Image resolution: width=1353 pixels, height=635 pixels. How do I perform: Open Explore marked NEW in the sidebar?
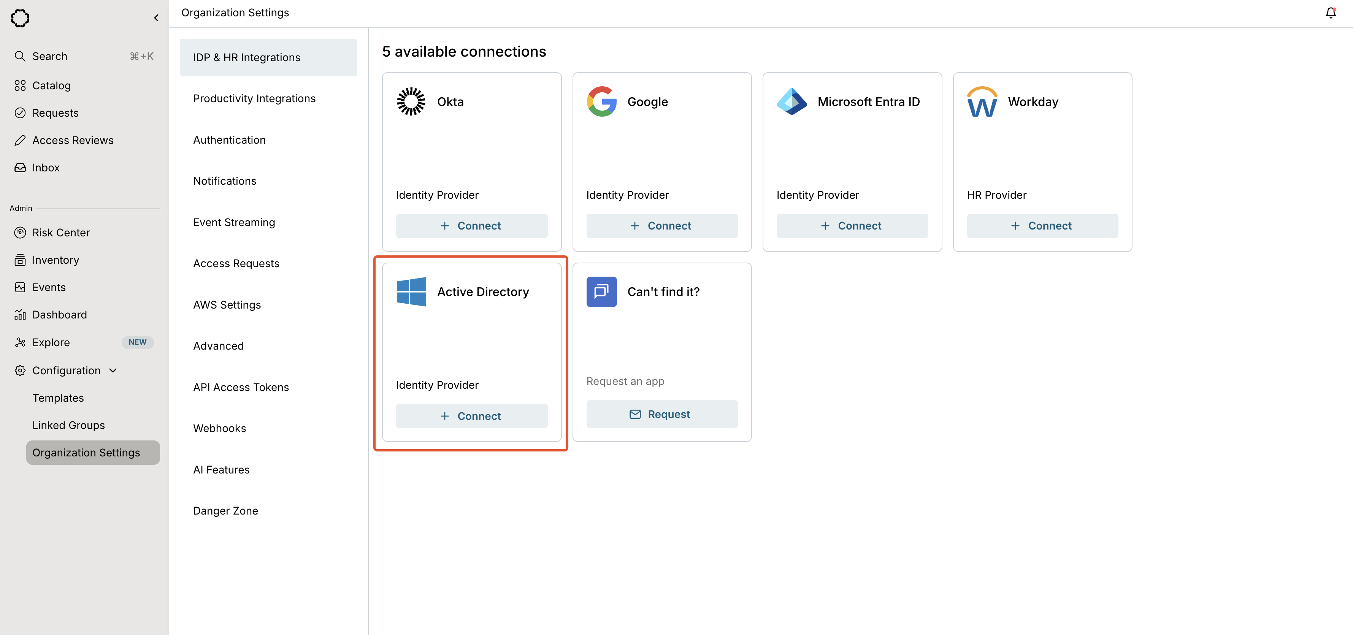[51, 342]
